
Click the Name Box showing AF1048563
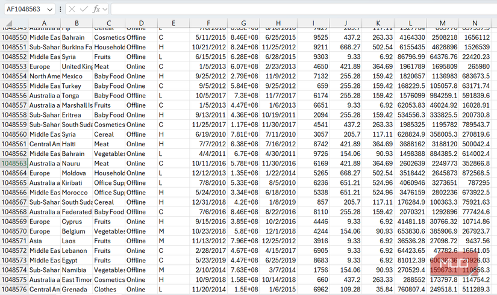pos(23,9)
